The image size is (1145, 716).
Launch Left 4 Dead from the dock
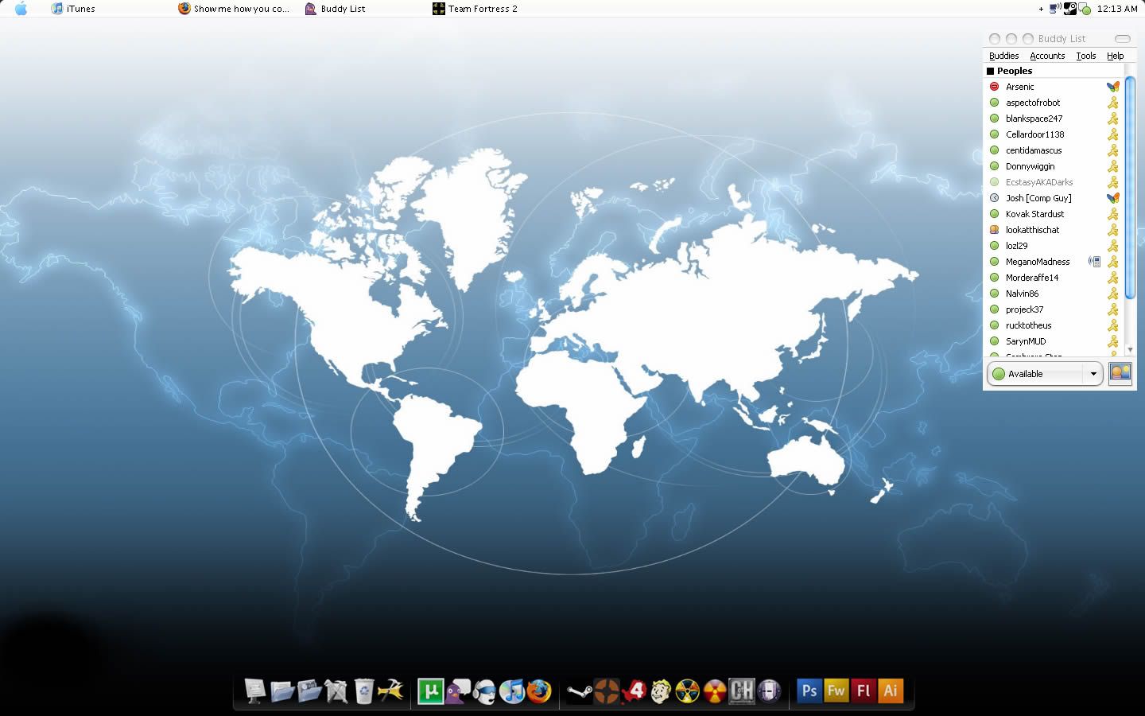pyautogui.click(x=634, y=691)
